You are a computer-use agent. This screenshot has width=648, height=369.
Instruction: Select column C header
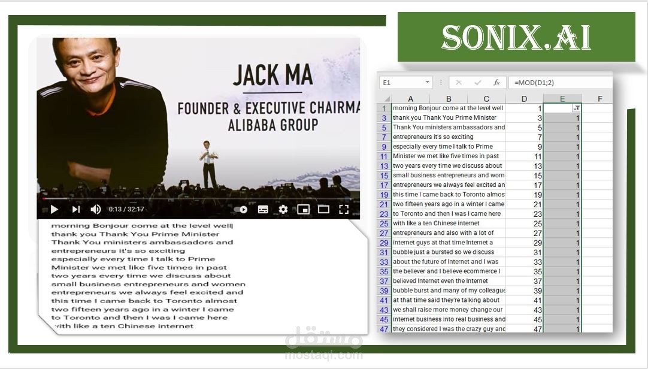[486, 99]
